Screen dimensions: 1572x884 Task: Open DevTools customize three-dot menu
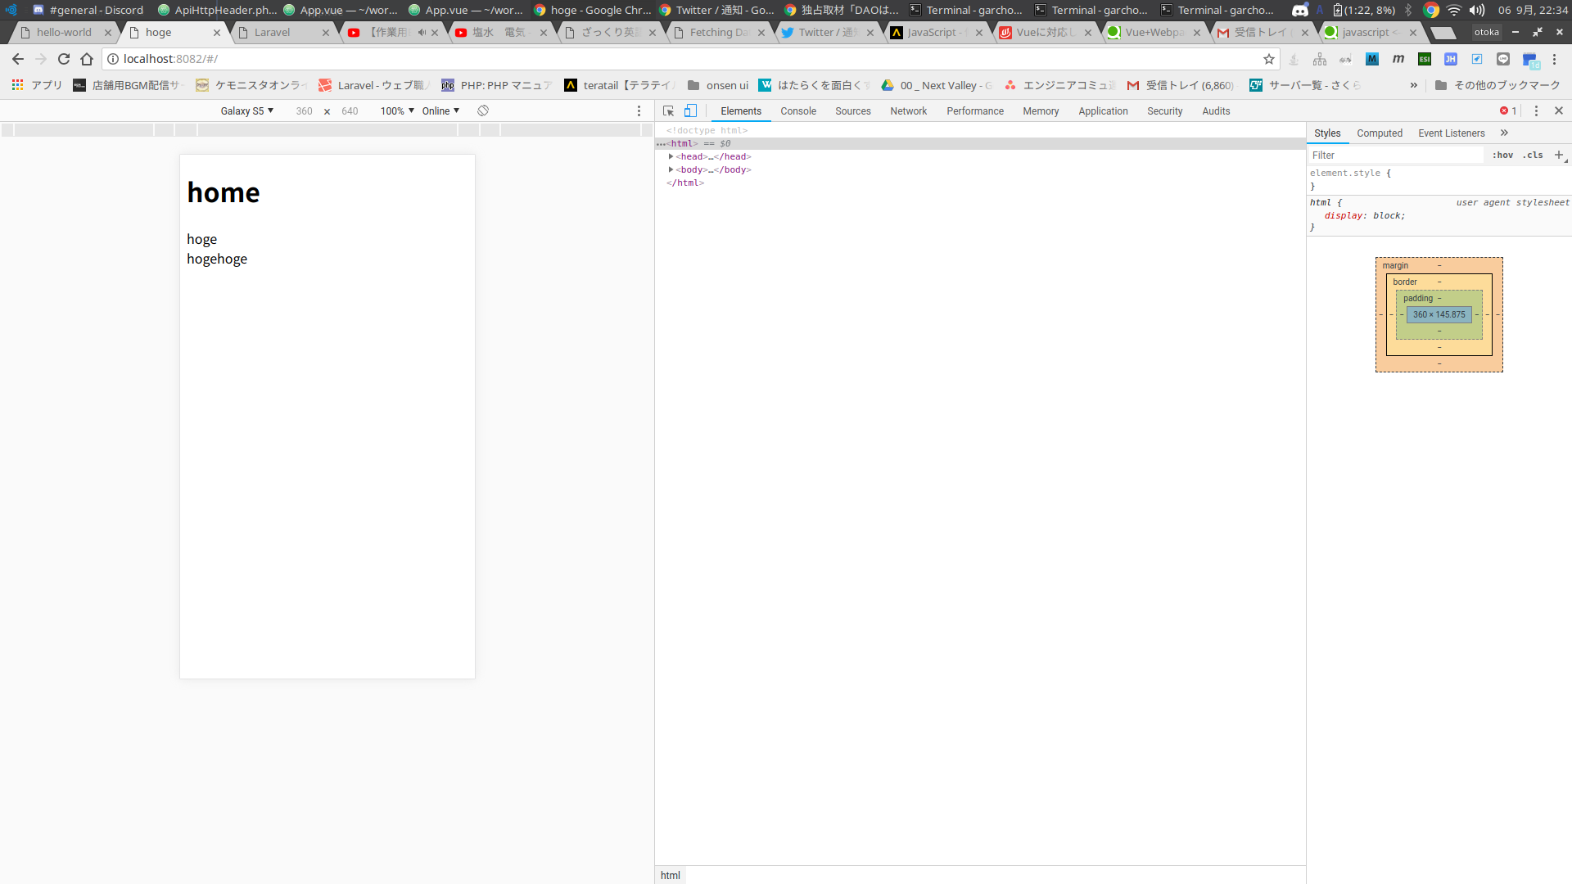pyautogui.click(x=1536, y=111)
